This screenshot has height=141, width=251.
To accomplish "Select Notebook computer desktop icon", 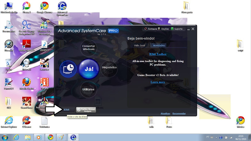I will click(x=9, y=7).
